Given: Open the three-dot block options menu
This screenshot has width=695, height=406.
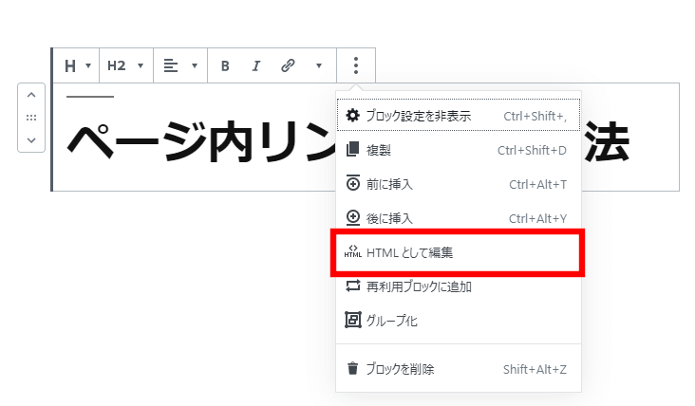Looking at the screenshot, I should tap(356, 65).
